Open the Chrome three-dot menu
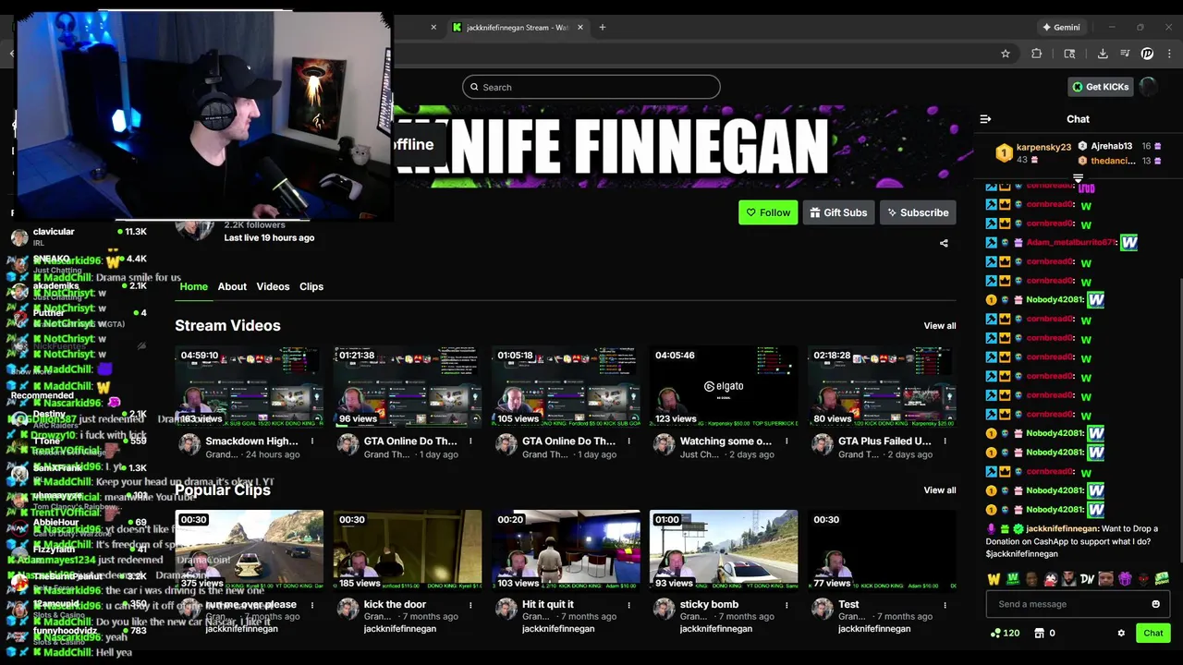Screen dimensions: 1183x665 1171,54
